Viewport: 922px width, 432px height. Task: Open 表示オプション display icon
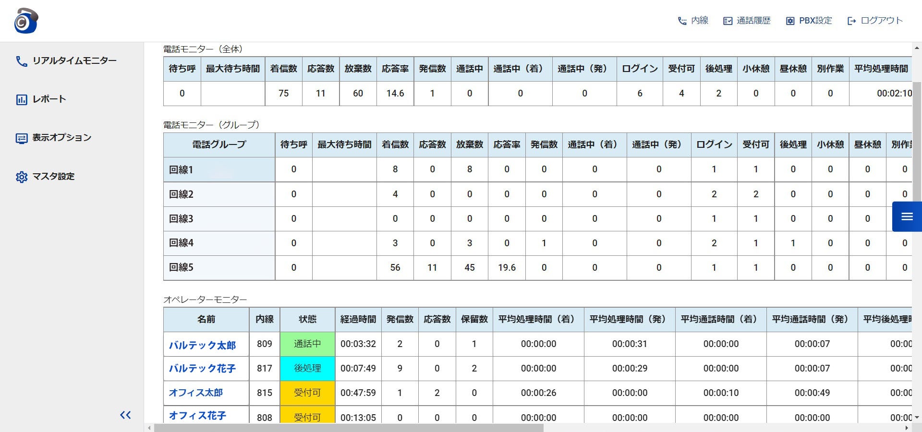pyautogui.click(x=22, y=138)
